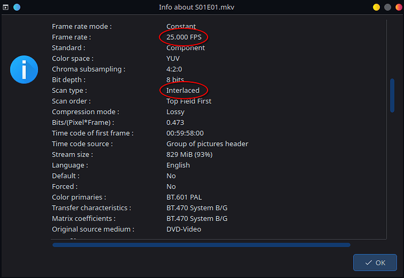Click the circled 25.000 FPS value
The width and height of the screenshot is (404, 278).
point(184,37)
